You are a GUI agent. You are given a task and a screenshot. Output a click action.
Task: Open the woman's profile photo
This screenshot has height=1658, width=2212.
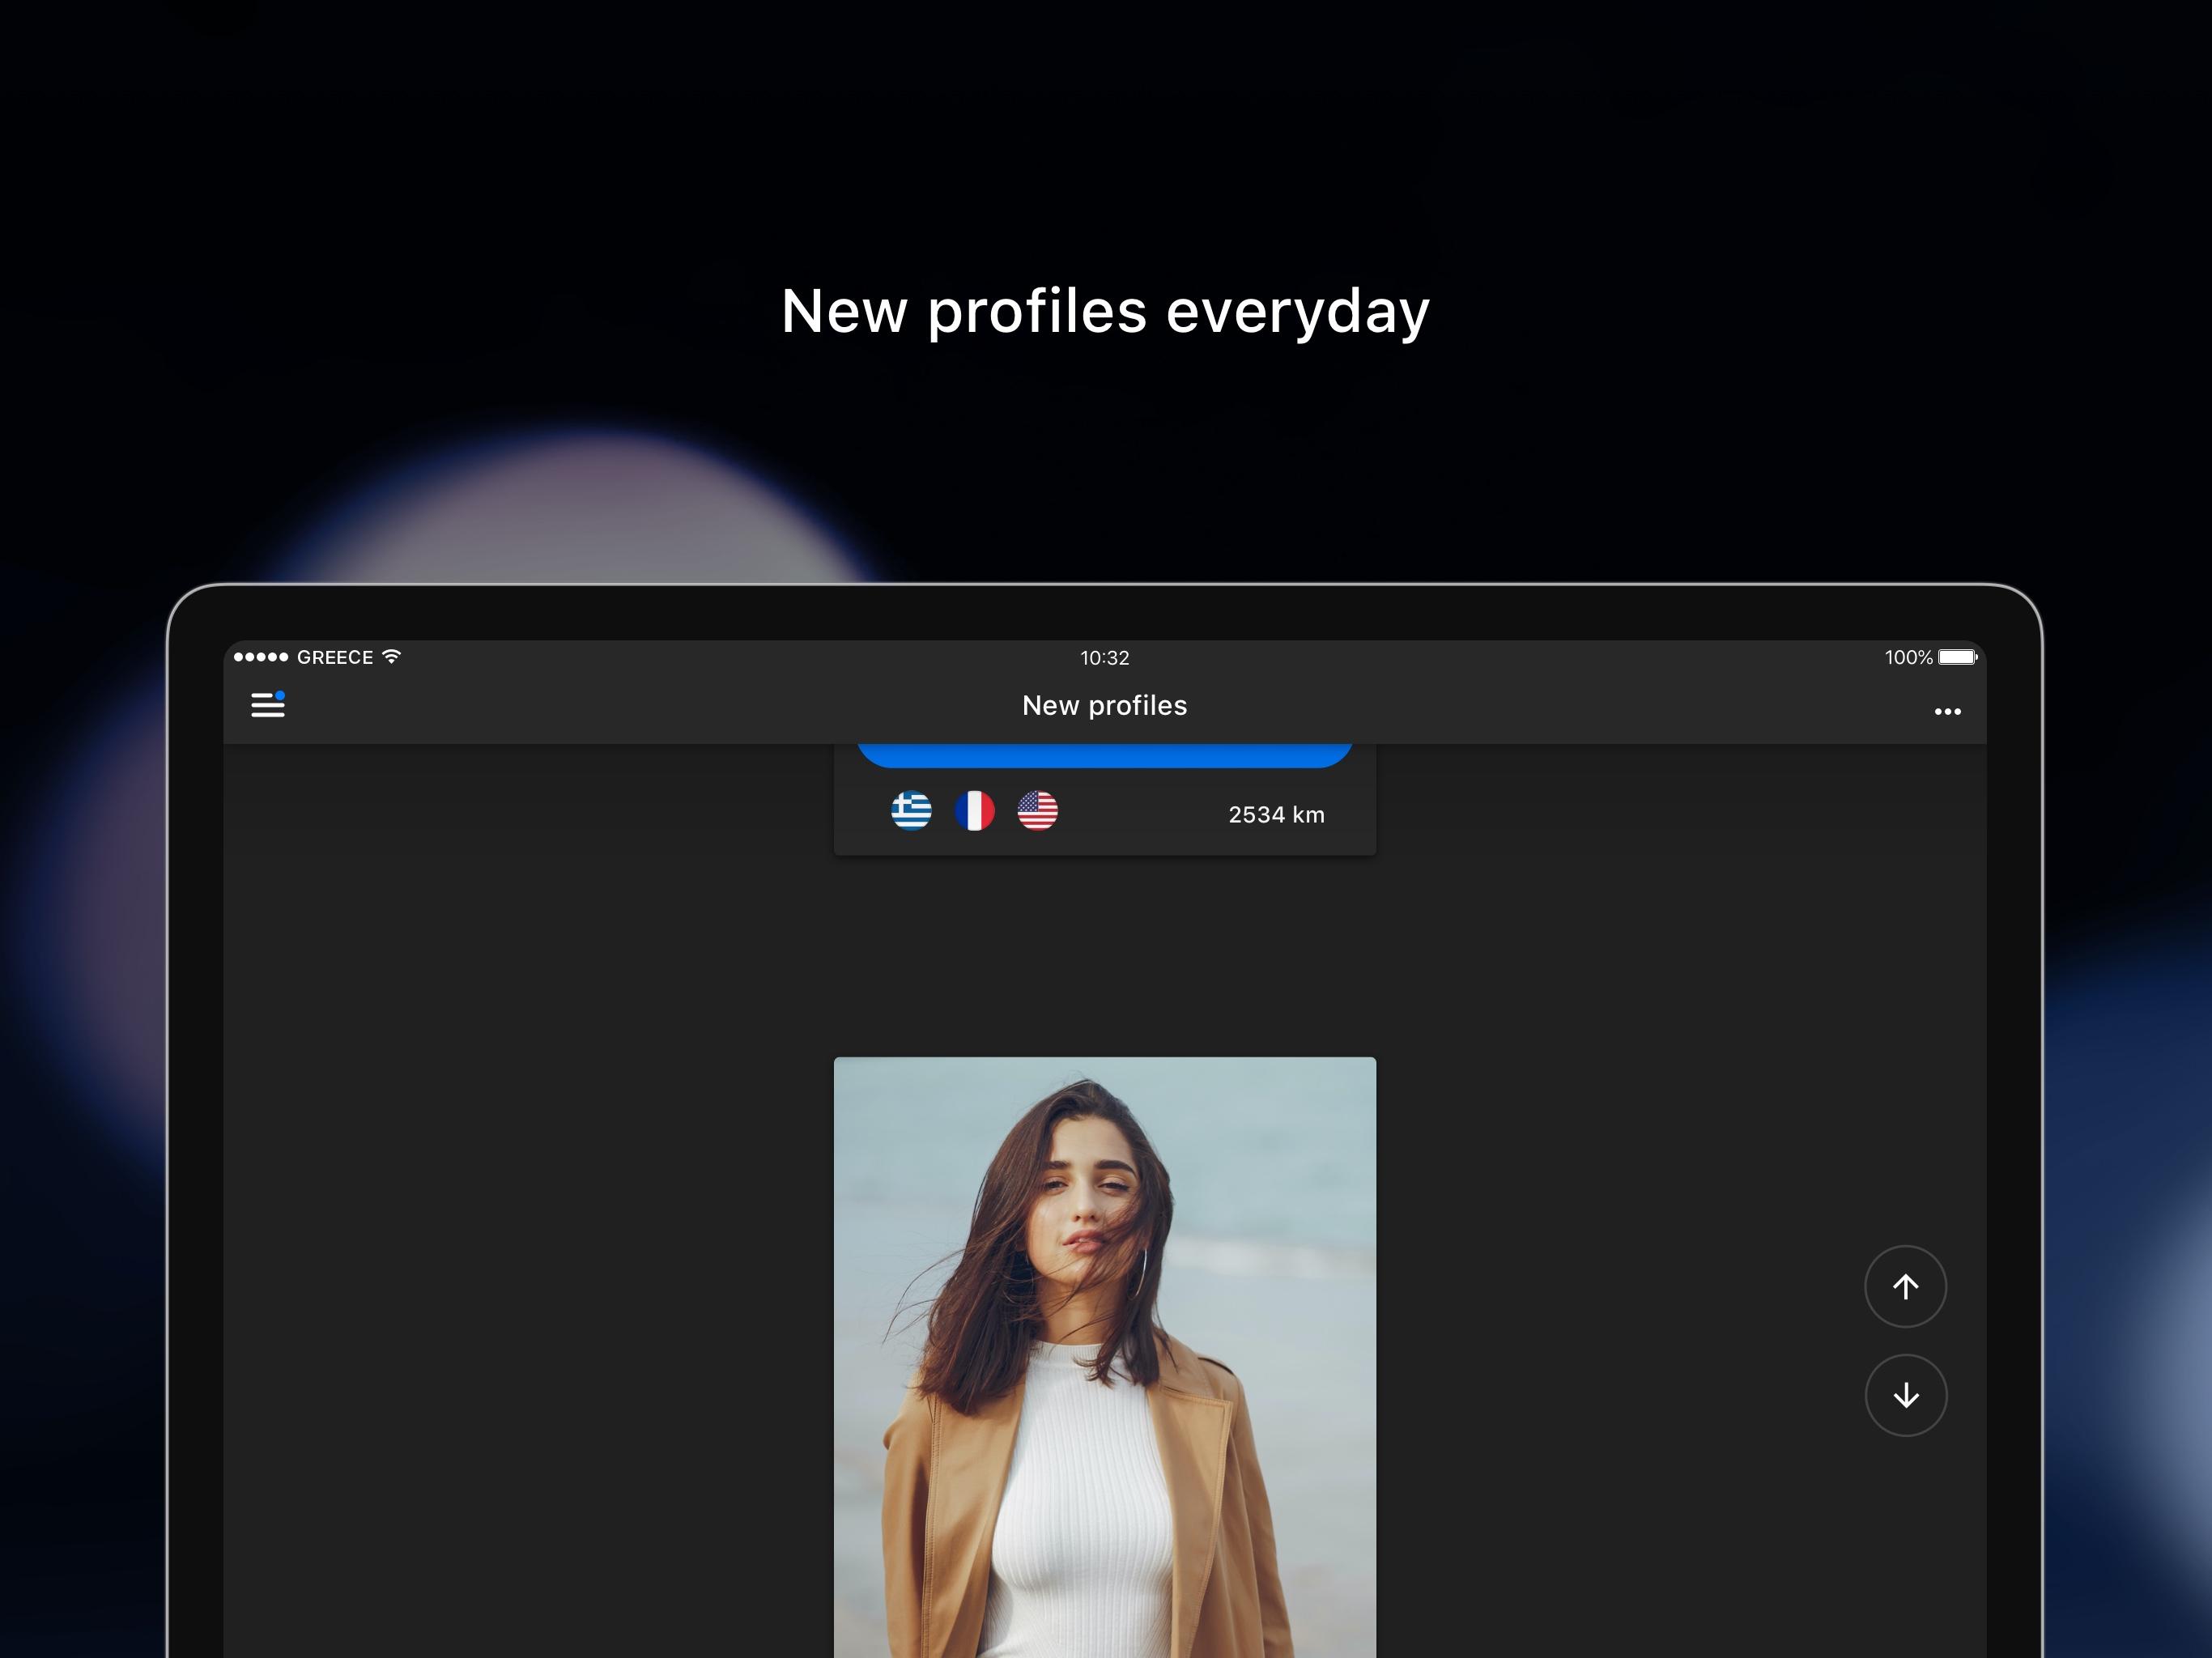(1105, 1357)
